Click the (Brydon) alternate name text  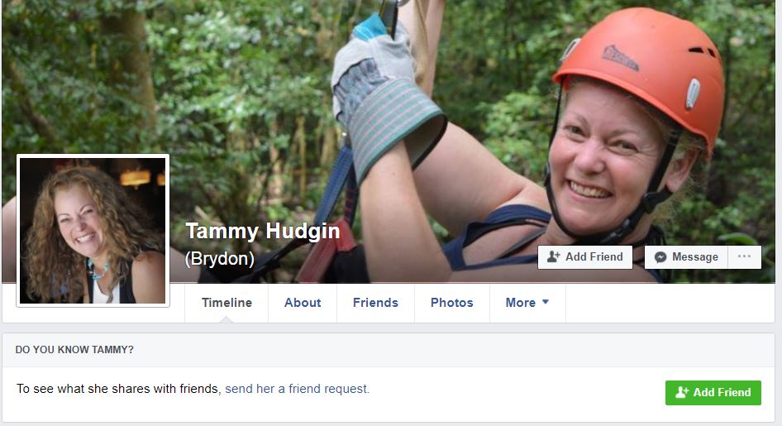point(219,259)
